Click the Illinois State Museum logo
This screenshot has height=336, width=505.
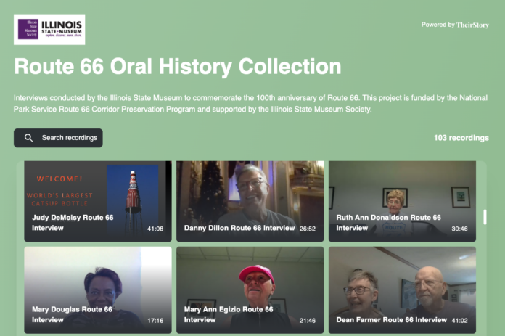pyautogui.click(x=49, y=29)
